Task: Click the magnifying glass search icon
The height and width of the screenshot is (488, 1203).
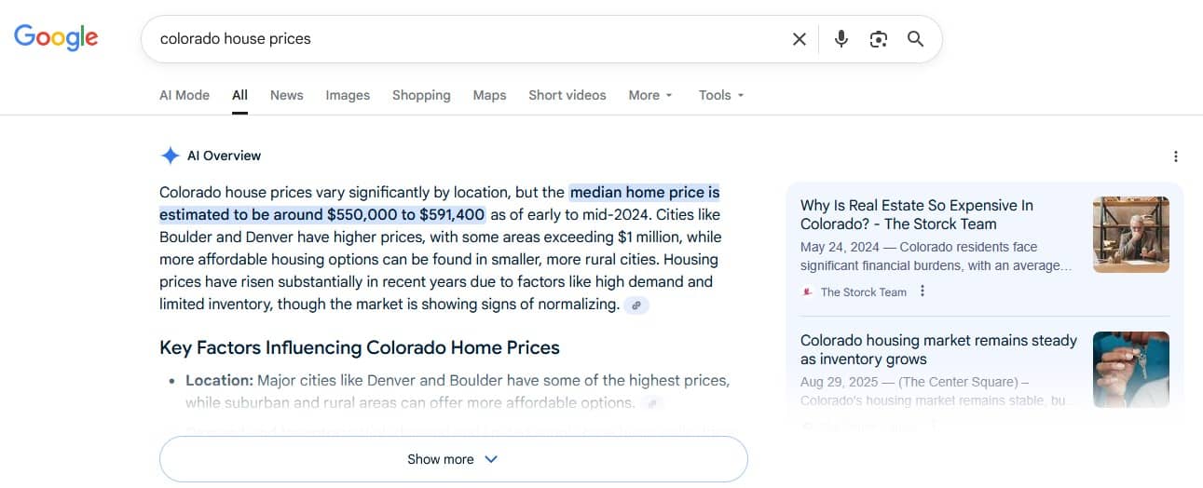Action: click(x=915, y=39)
